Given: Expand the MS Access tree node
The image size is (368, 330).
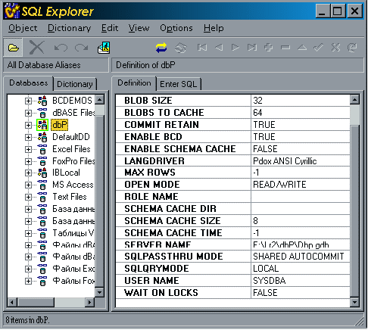Looking at the screenshot, I should (28, 185).
